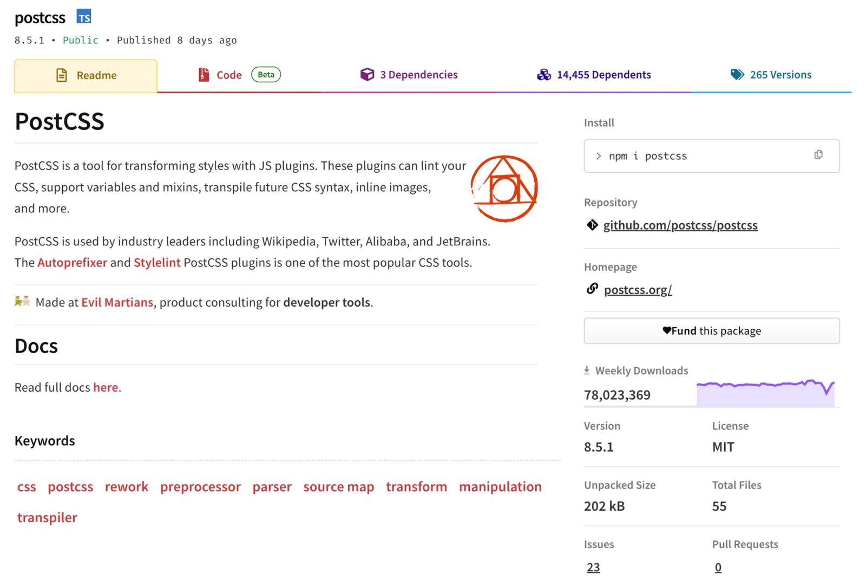866x585 pixels.
Task: Click the Evil Martians small icon
Action: click(x=22, y=301)
